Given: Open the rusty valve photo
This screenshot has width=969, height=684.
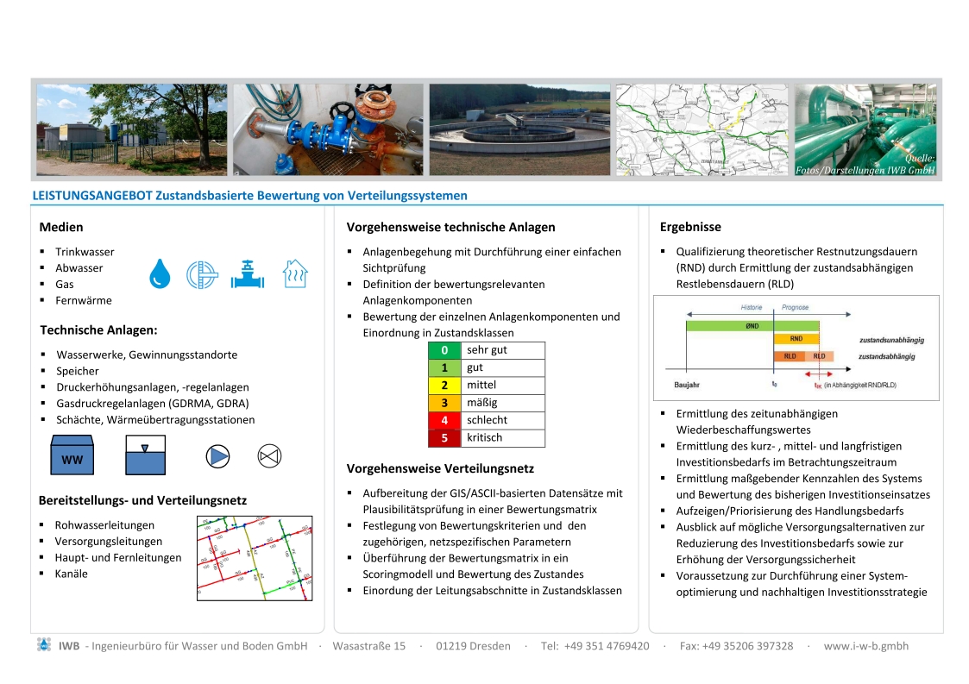Looking at the screenshot, I should tap(328, 129).
